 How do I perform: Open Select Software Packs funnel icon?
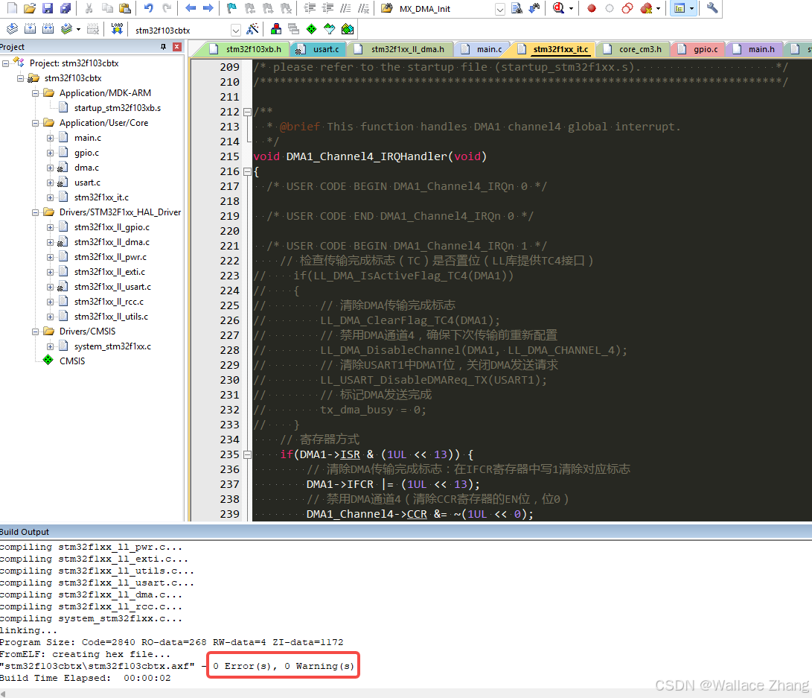pos(330,29)
